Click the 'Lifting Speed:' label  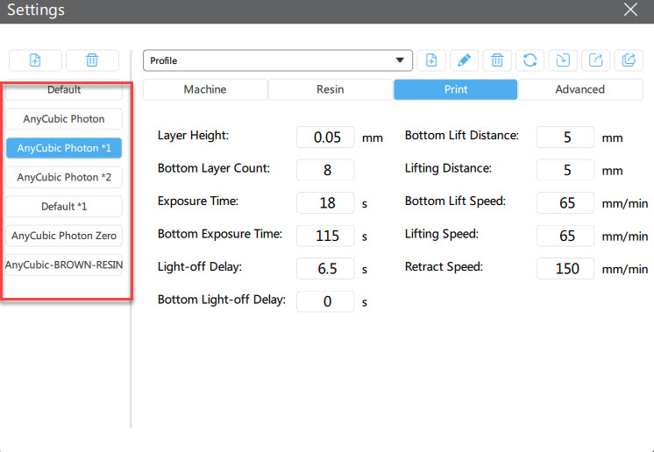point(442,234)
